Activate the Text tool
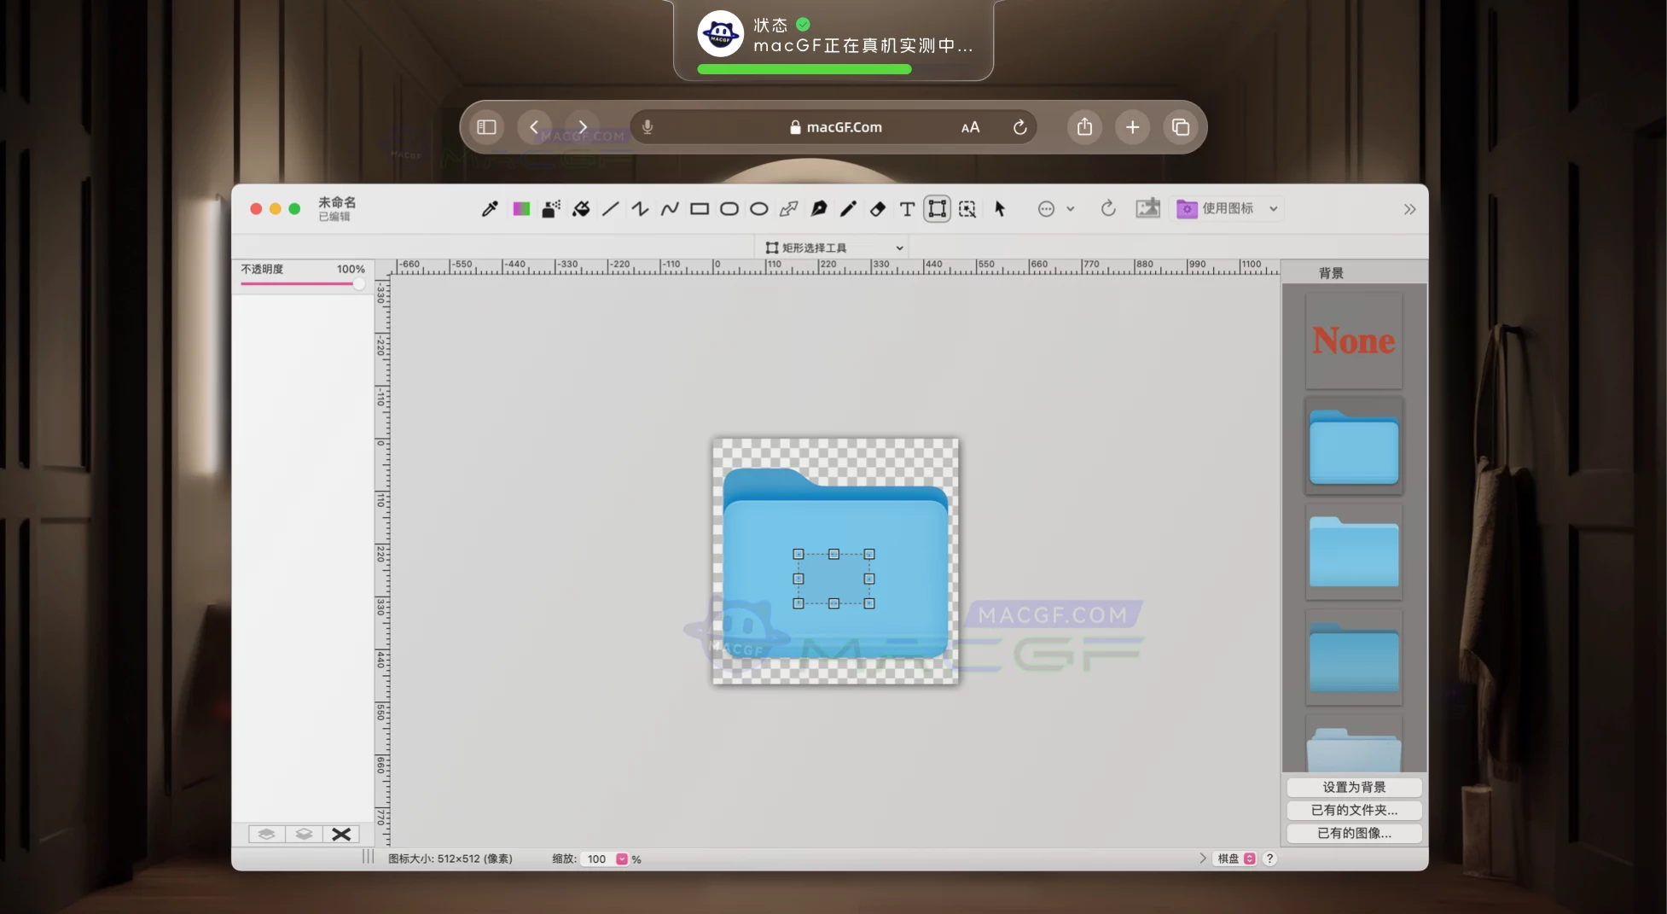 [907, 208]
